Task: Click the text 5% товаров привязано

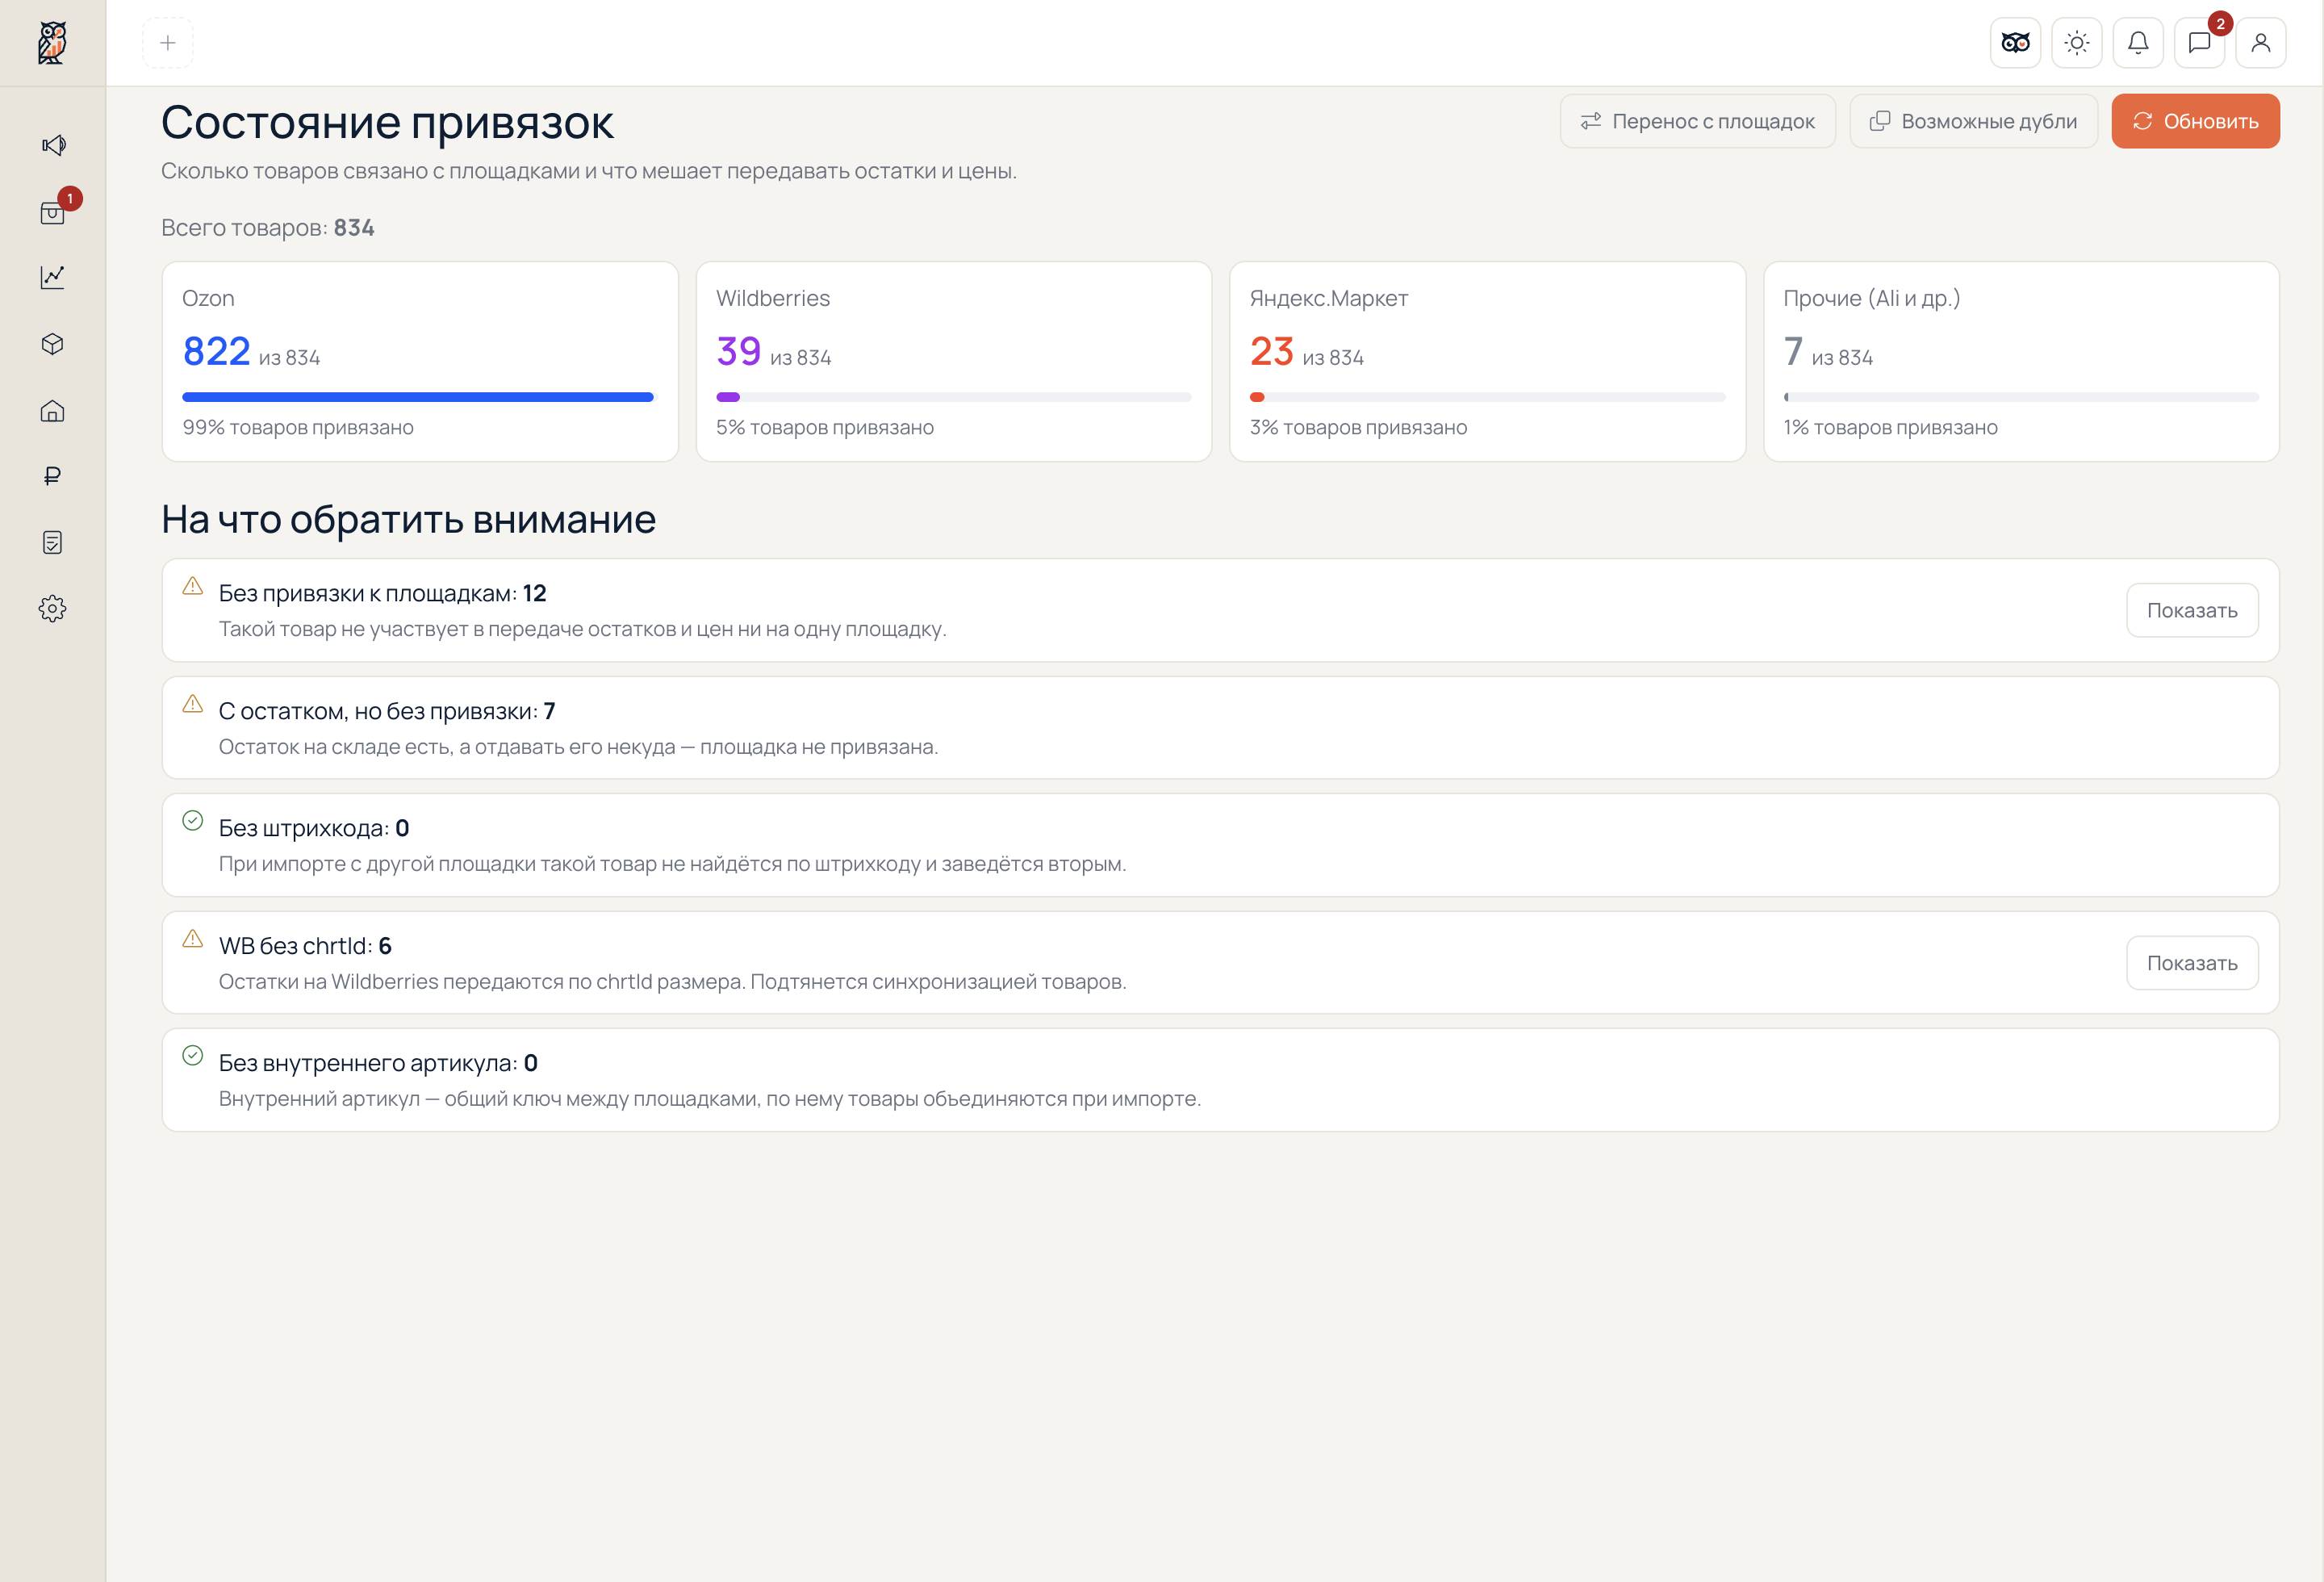Action: [x=825, y=427]
